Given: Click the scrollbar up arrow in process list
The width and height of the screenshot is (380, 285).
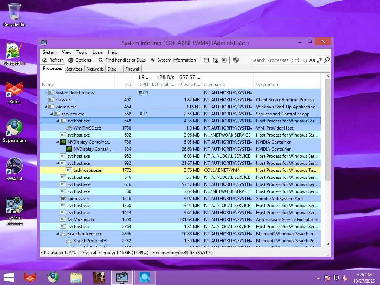Looking at the screenshot, I should 328,76.
